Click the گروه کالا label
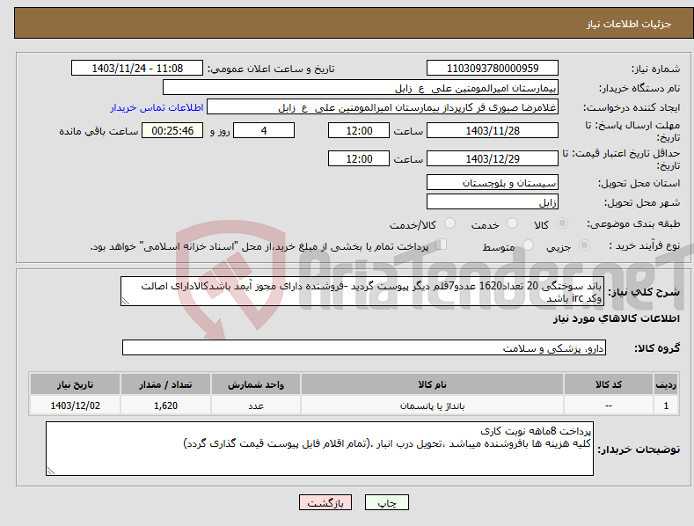The height and width of the screenshot is (526, 694). pos(657,348)
